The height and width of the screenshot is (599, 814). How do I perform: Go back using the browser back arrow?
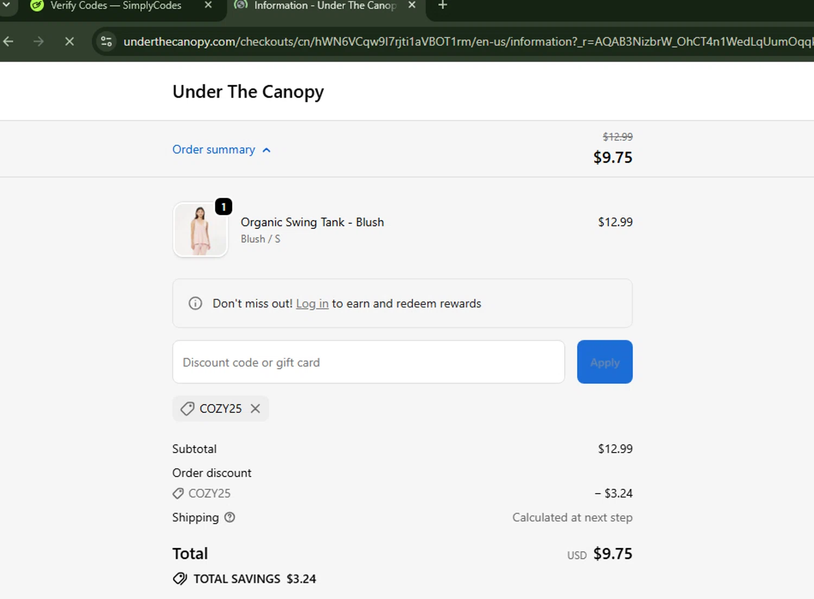pyautogui.click(x=9, y=41)
